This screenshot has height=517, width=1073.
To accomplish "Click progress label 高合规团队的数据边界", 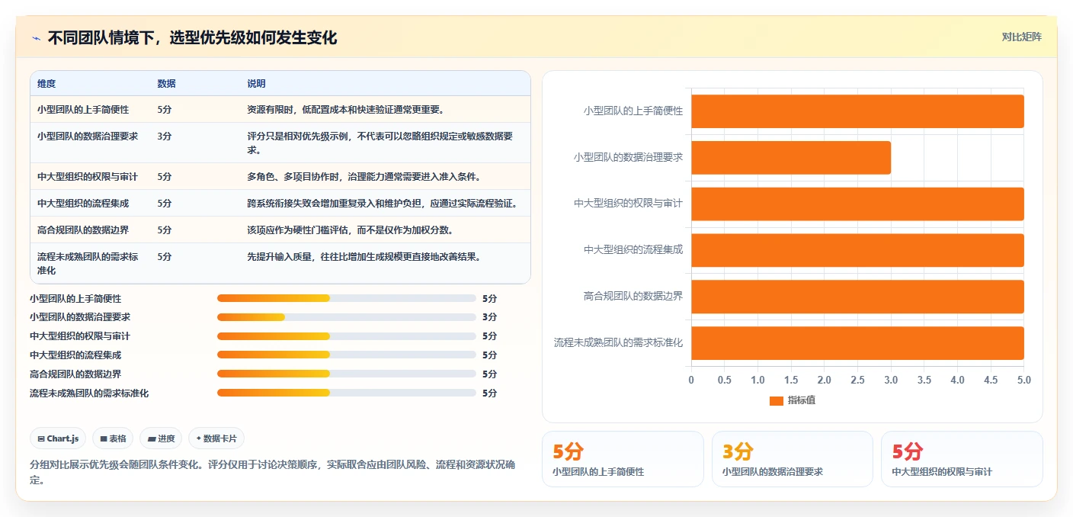I will pos(75,374).
